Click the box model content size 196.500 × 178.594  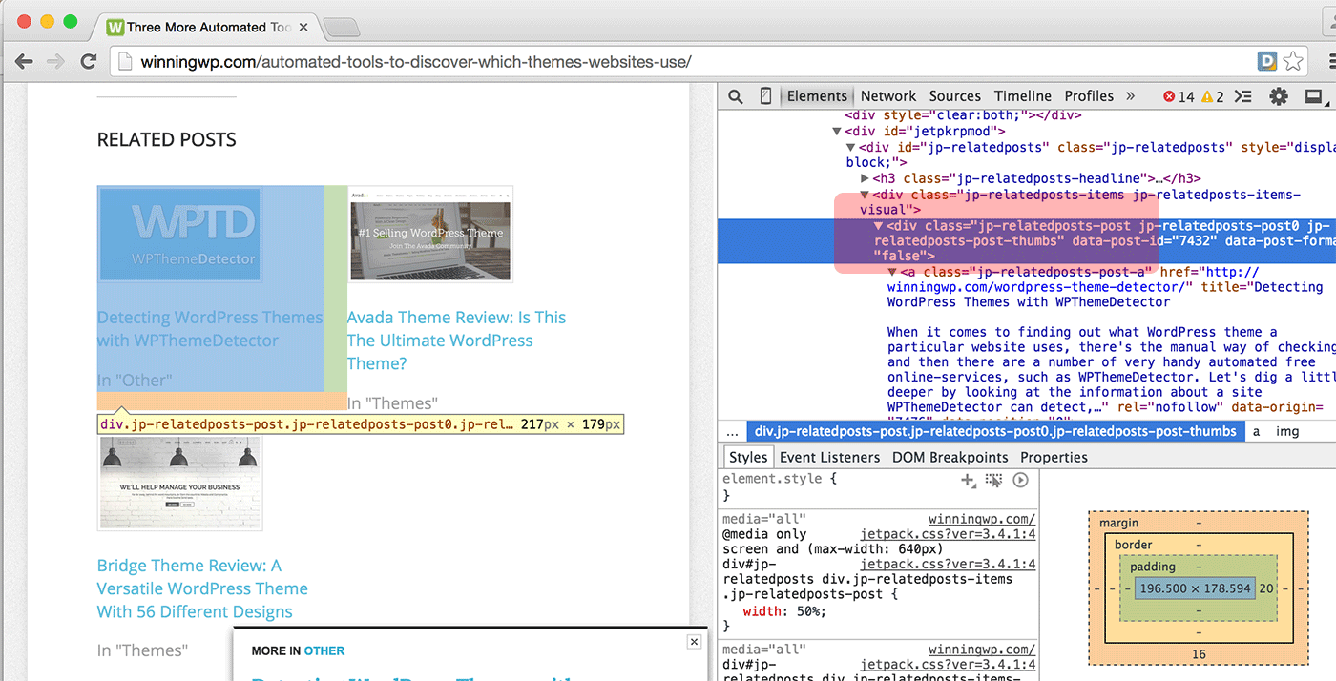(x=1195, y=588)
